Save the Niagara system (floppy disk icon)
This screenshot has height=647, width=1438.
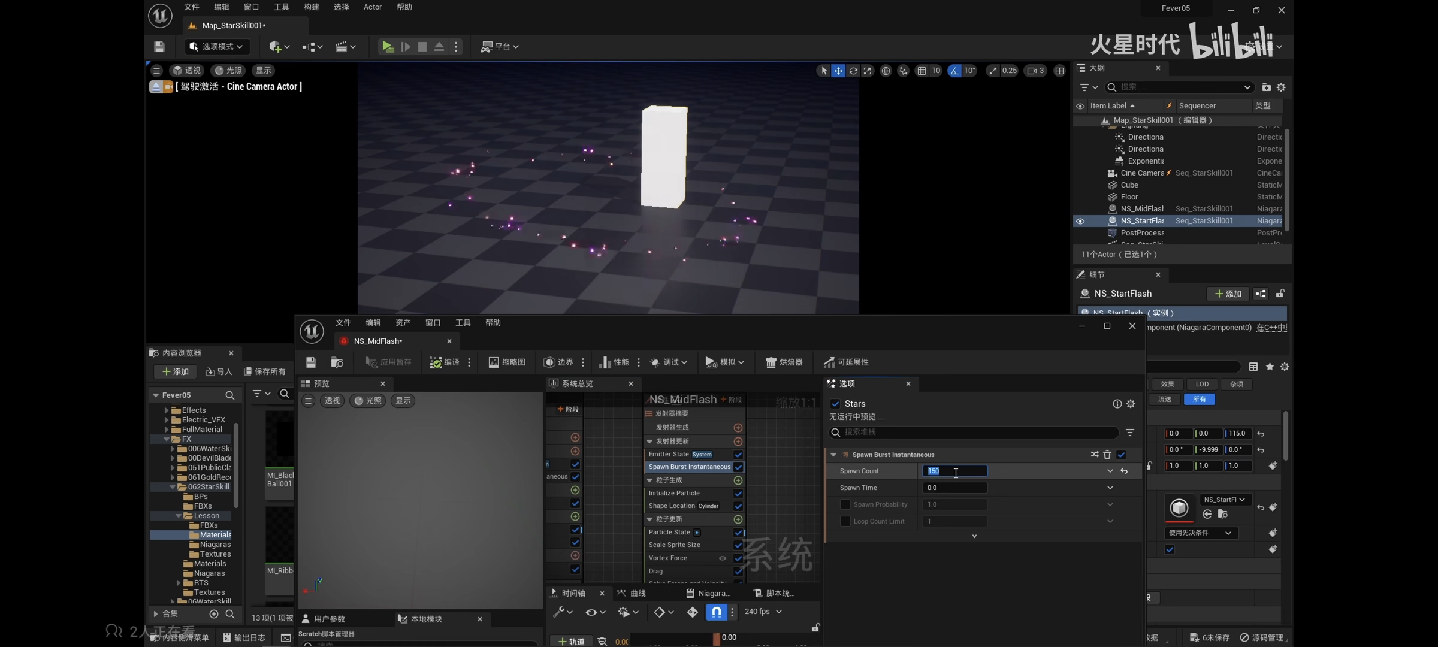[310, 362]
